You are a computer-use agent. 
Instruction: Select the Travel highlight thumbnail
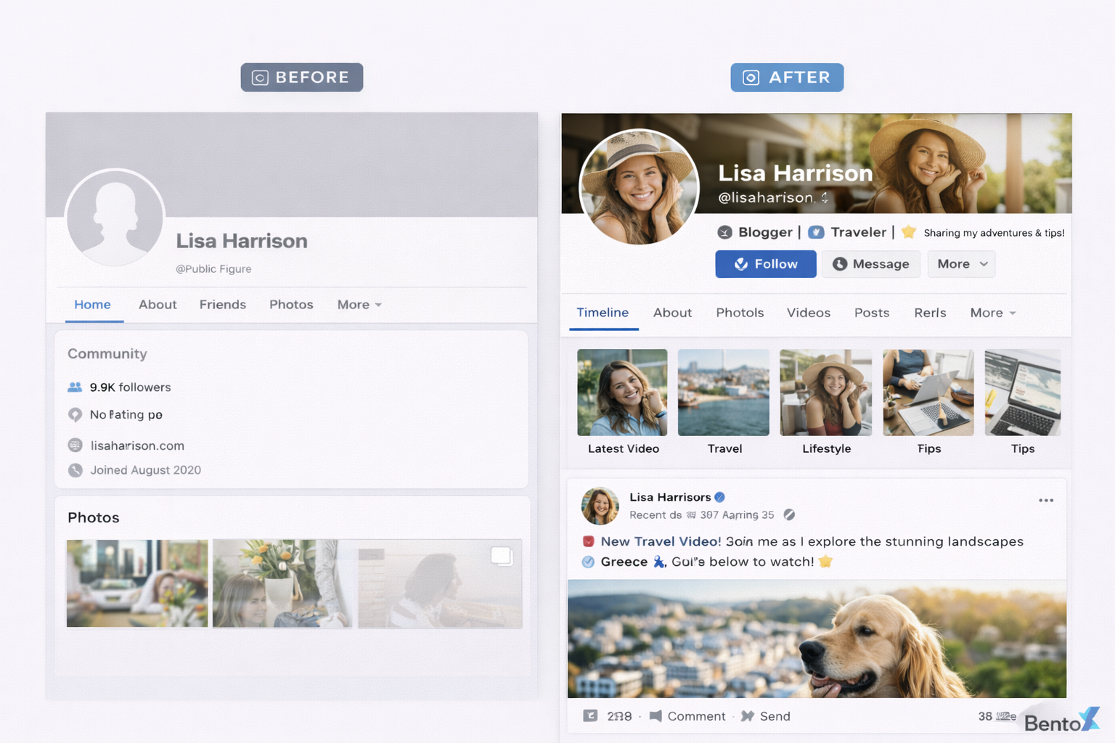[723, 393]
